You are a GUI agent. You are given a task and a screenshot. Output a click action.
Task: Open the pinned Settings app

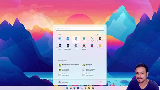(76, 46)
